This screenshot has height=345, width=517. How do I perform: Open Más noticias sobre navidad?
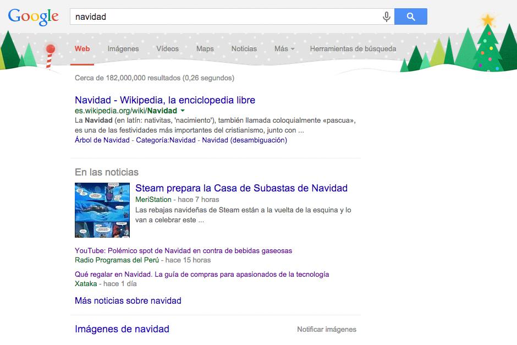(x=128, y=301)
